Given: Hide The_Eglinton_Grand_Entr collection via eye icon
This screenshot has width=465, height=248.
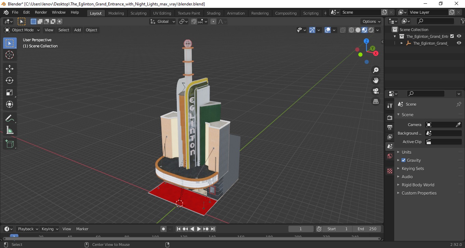Looking at the screenshot, I should [459, 36].
